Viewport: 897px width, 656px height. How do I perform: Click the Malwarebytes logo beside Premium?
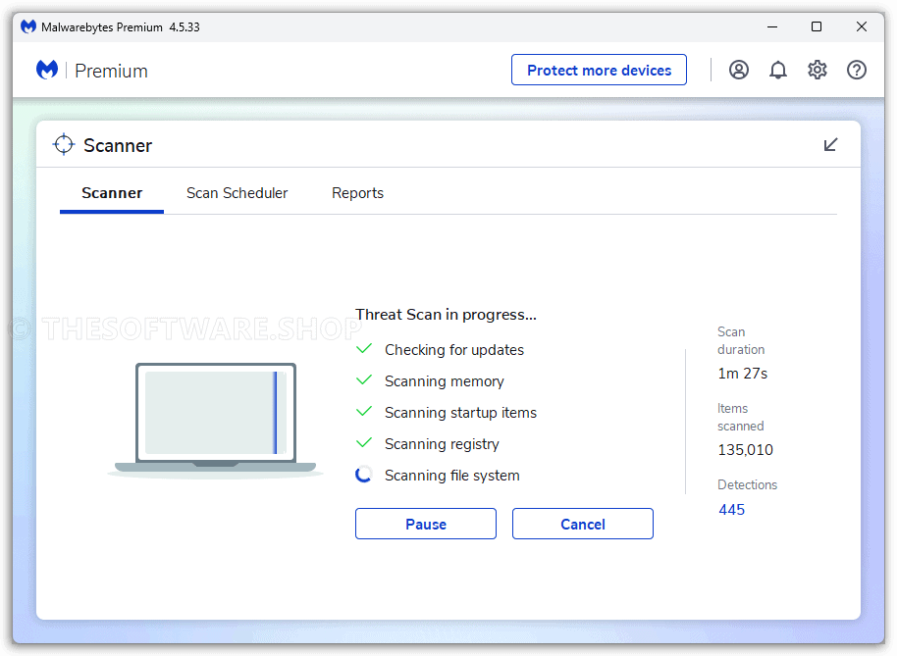tap(47, 70)
